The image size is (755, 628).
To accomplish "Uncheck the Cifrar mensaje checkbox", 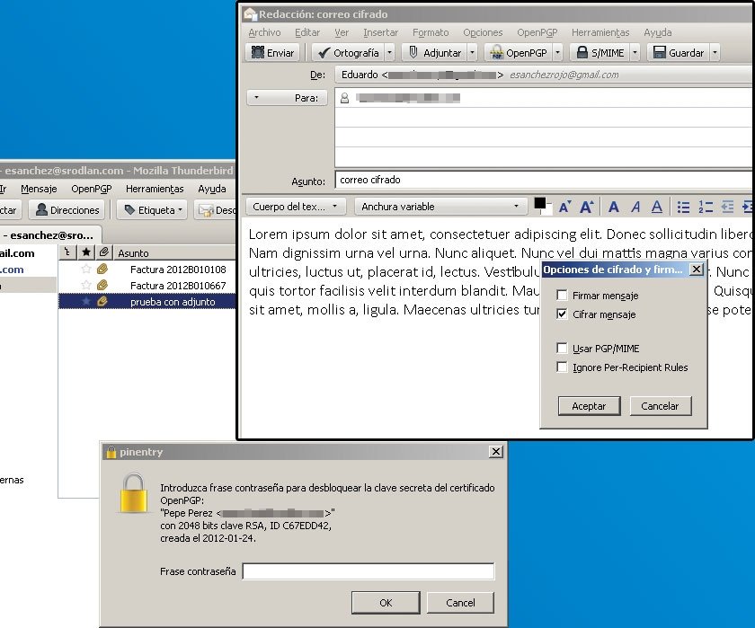I will tap(562, 314).
